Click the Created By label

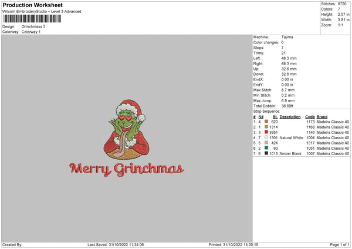click(12, 245)
